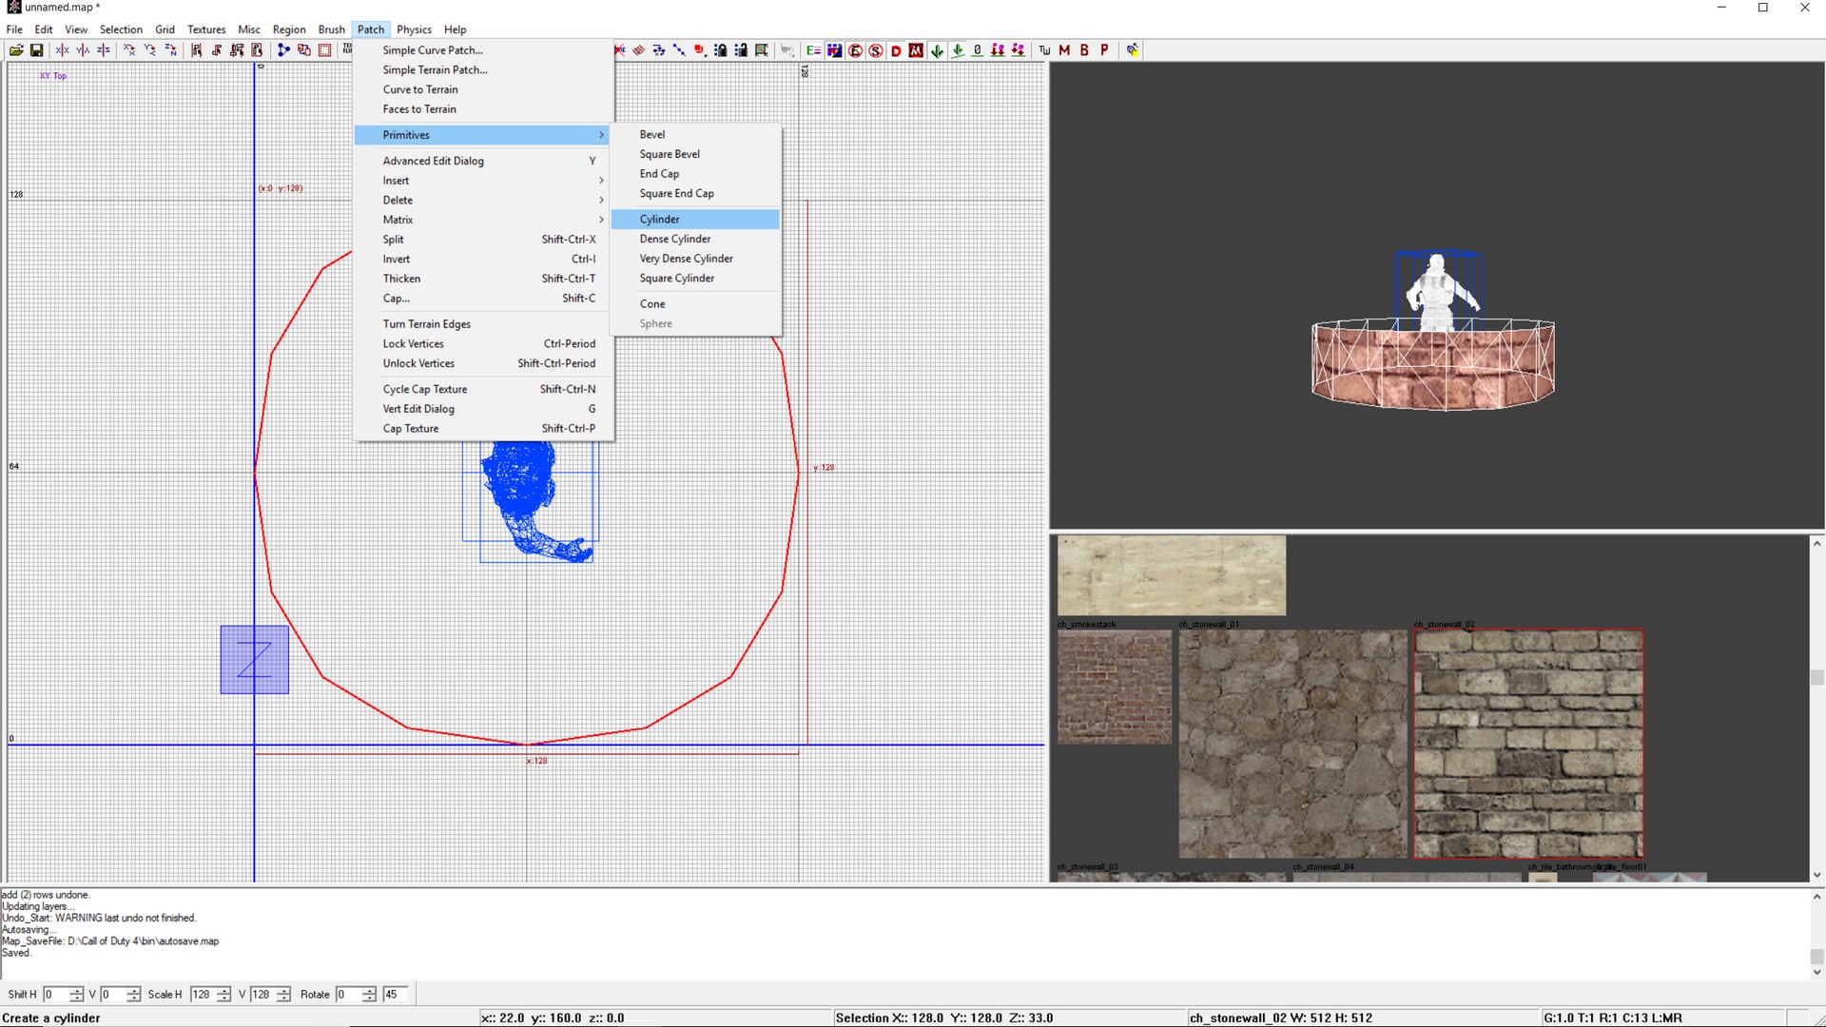Click the red B letter icon

click(x=1084, y=50)
